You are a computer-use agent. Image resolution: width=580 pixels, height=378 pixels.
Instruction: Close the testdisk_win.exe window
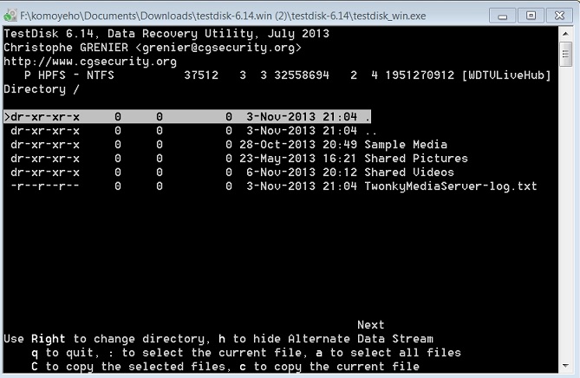tap(559, 16)
